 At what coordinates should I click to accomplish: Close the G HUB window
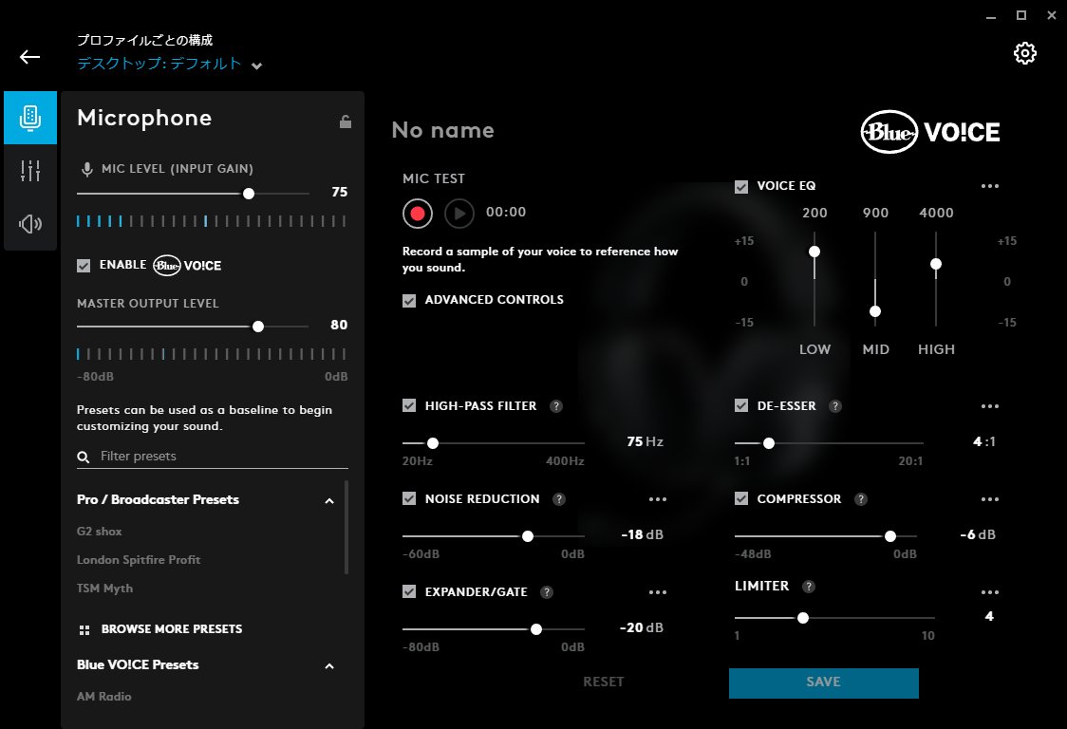[x=1052, y=15]
